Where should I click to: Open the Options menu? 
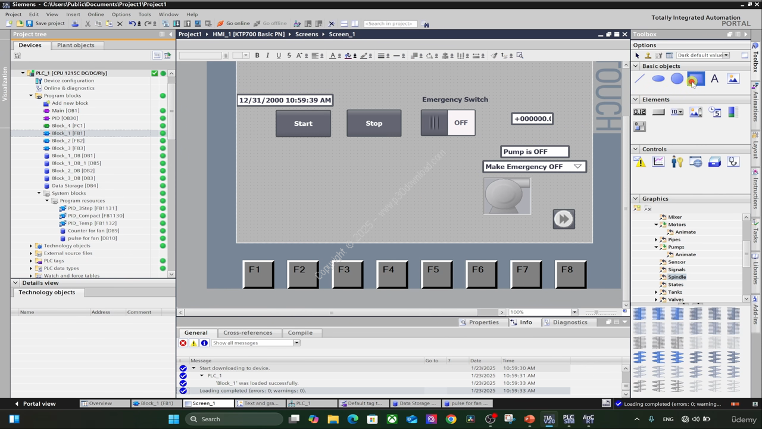[x=121, y=14]
